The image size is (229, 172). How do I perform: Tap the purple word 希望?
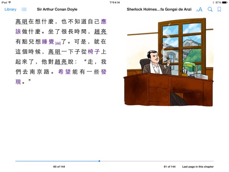[x=64, y=72]
